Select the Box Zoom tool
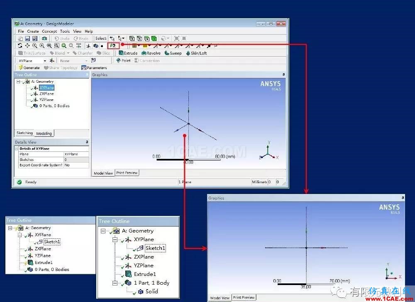 [42, 46]
